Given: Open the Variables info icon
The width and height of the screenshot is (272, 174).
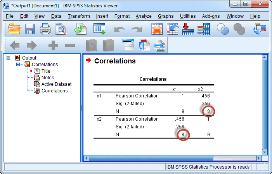Looking at the screenshot, I should click(x=204, y=29).
